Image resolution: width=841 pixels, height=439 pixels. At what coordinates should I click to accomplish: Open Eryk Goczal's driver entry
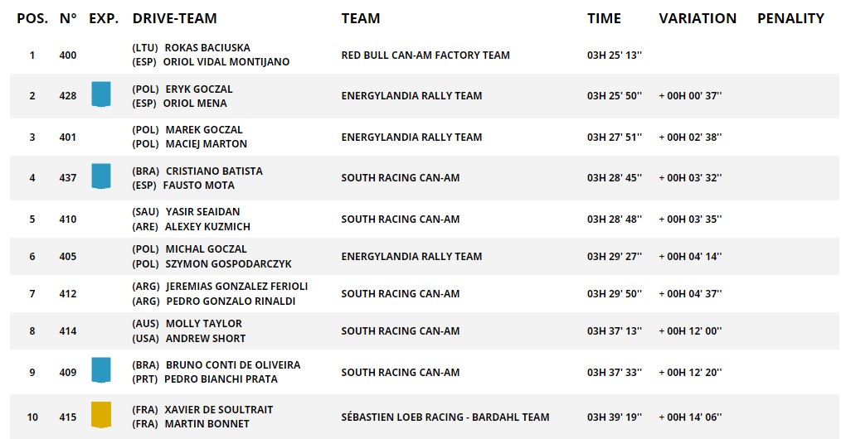click(x=199, y=89)
